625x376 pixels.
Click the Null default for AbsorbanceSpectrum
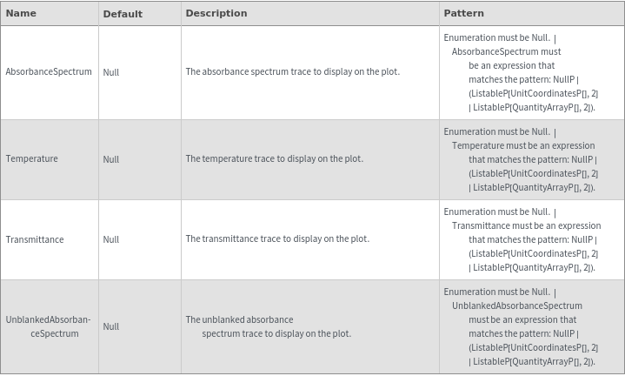tap(111, 72)
